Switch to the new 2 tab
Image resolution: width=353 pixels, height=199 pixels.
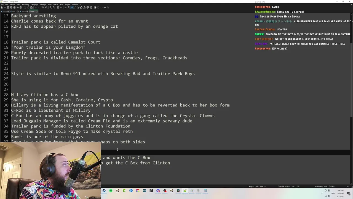[14, 12]
